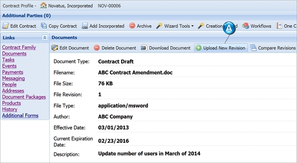Choose Copy Contract in the toolbar
Screen dimensions: 297x163
[x=59, y=26]
